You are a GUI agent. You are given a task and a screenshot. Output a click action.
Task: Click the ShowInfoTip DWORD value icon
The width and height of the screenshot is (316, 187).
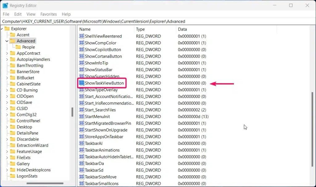click(81, 63)
